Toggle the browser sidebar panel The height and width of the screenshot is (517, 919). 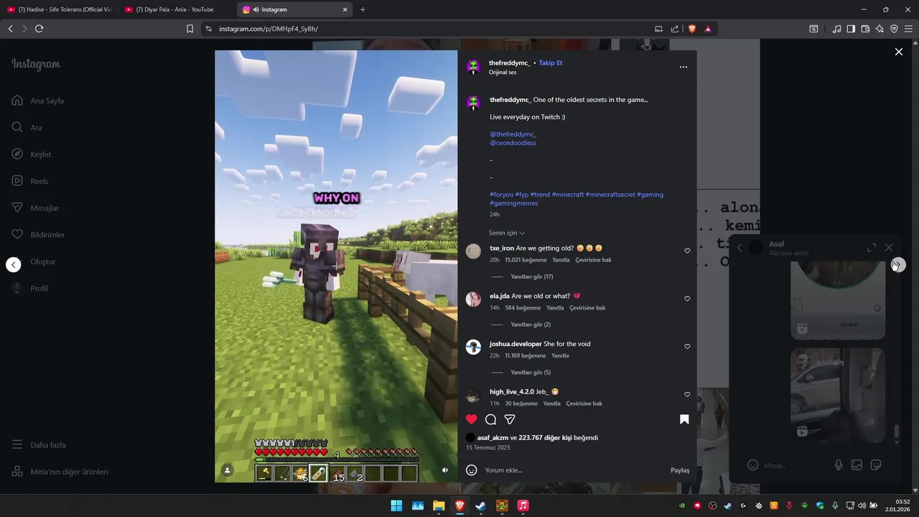point(851,29)
